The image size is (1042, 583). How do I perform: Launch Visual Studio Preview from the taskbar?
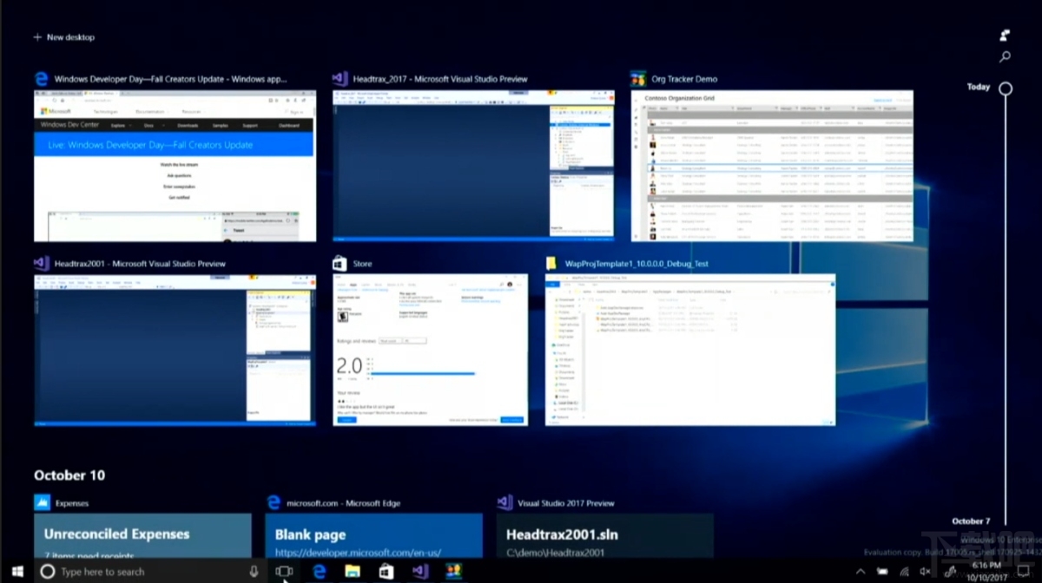(420, 571)
